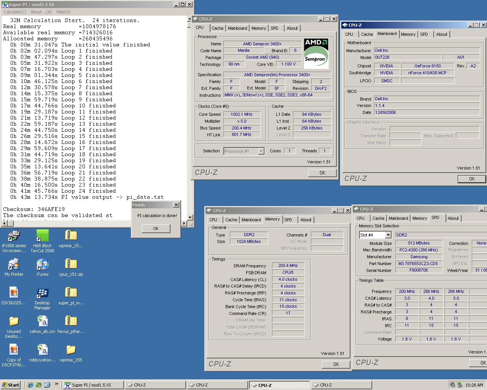Switch to SPD tab in the CPU-Z CPU window
The height and width of the screenshot is (390, 487).
click(x=274, y=28)
